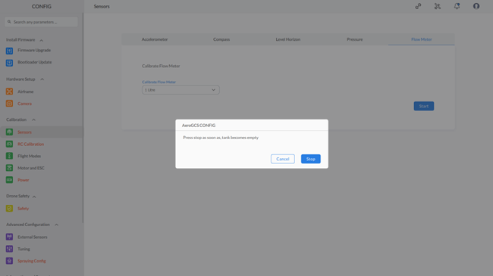Viewport: 493px width, 276px height.
Task: Click the Camera icon in sidebar
Action: (x=9, y=104)
